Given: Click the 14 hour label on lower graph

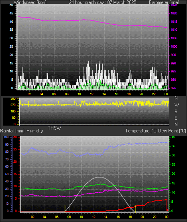Looking at the screenshot, I should coord(106,217).
